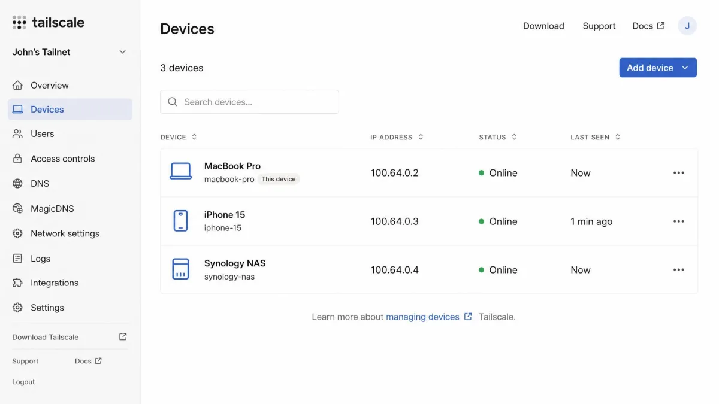The height and width of the screenshot is (404, 719).
Task: Click Support in top navigation
Action: [x=599, y=26]
